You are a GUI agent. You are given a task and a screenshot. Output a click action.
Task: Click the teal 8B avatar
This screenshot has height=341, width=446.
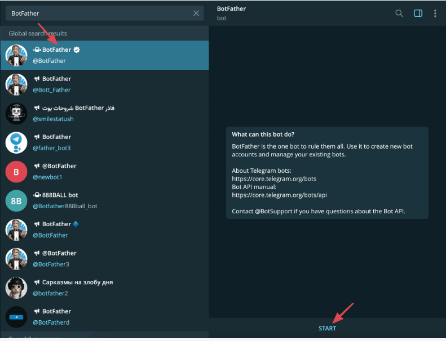coord(16,201)
